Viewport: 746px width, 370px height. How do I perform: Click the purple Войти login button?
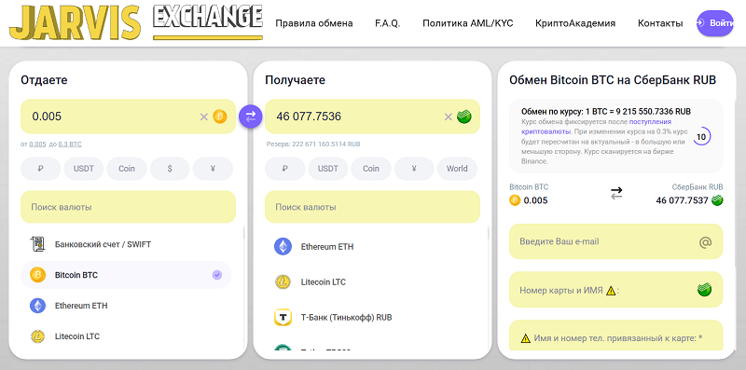point(715,22)
